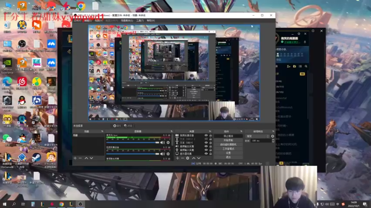Hide the 显示器采集 source

pos(206,153)
